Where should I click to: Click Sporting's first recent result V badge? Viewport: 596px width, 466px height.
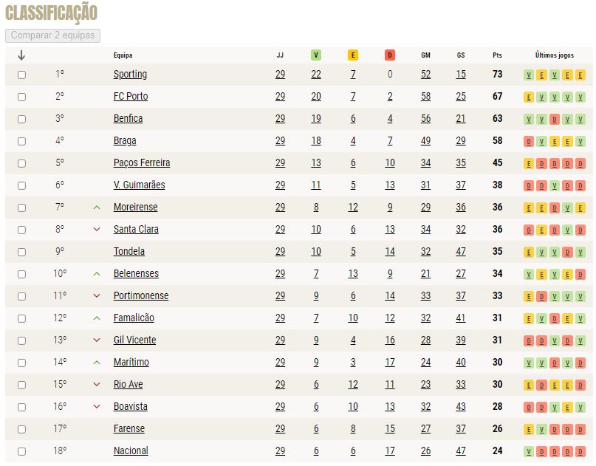528,75
